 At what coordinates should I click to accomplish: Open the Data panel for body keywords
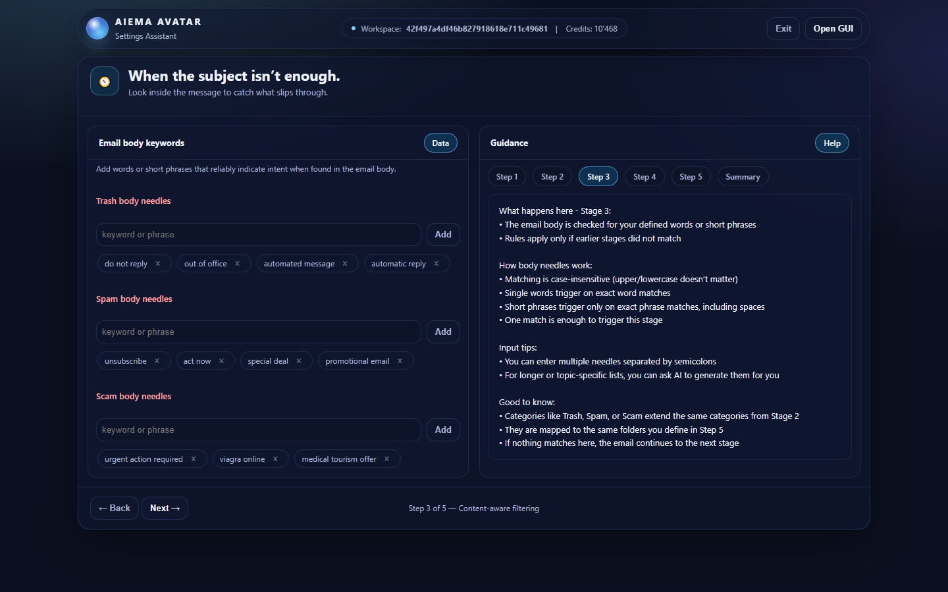(440, 143)
